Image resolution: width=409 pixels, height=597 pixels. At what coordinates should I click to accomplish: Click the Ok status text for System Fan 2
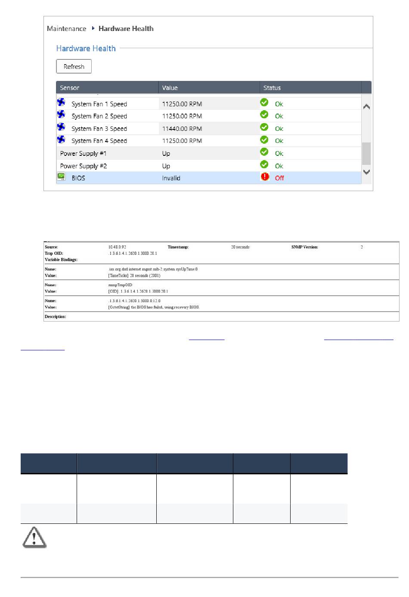(279, 116)
